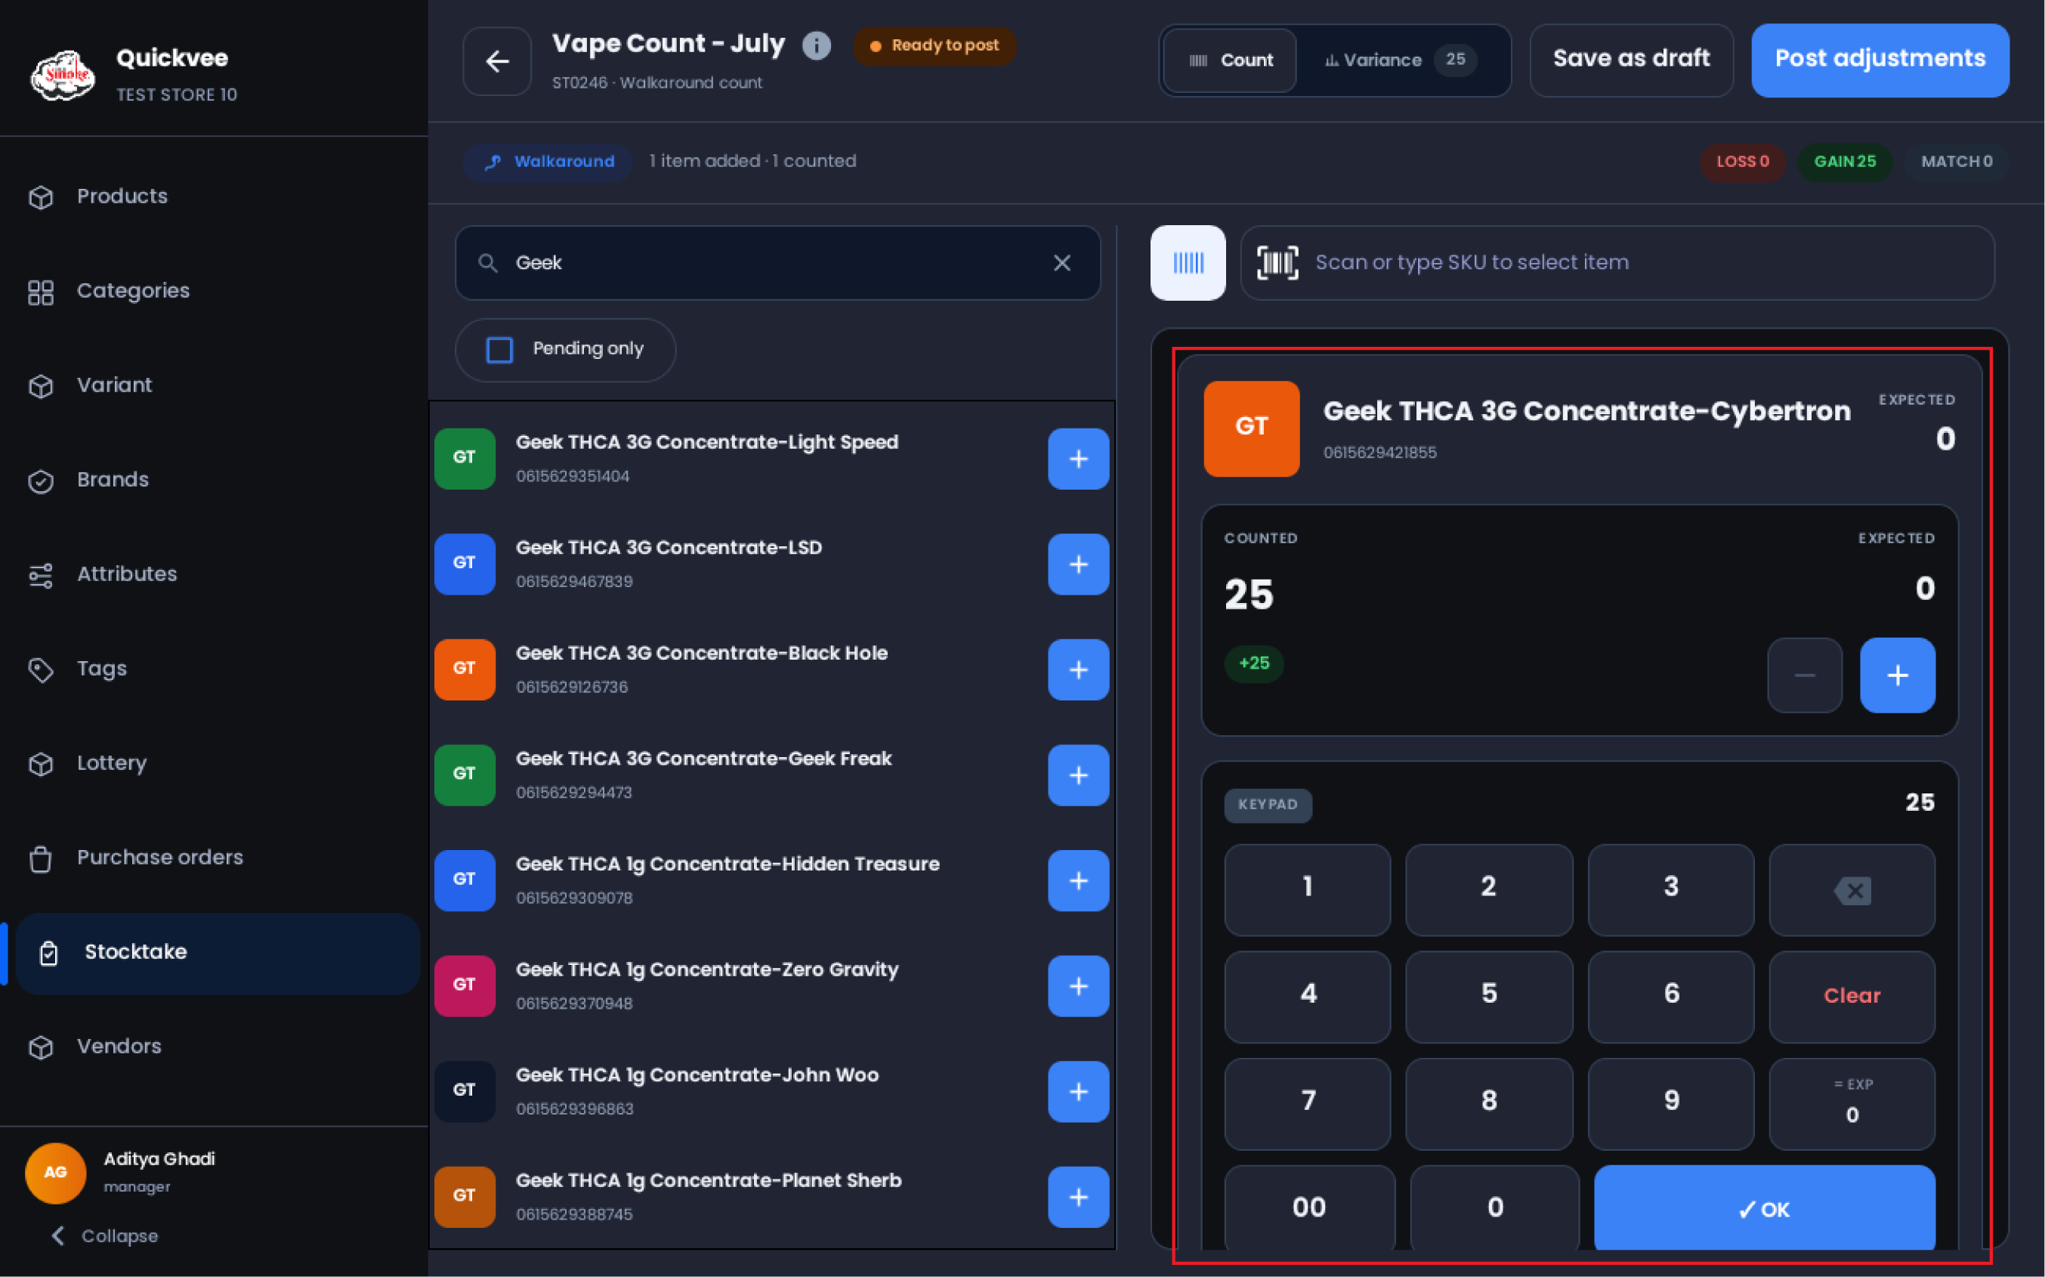Image resolution: width=2045 pixels, height=1277 pixels.
Task: Add Geek THCA 1g Concentrate-Planet Sherb item
Action: click(1078, 1197)
